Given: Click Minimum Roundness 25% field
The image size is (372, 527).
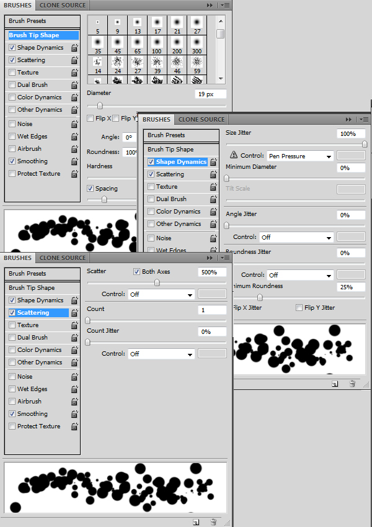Looking at the screenshot, I should [x=351, y=287].
